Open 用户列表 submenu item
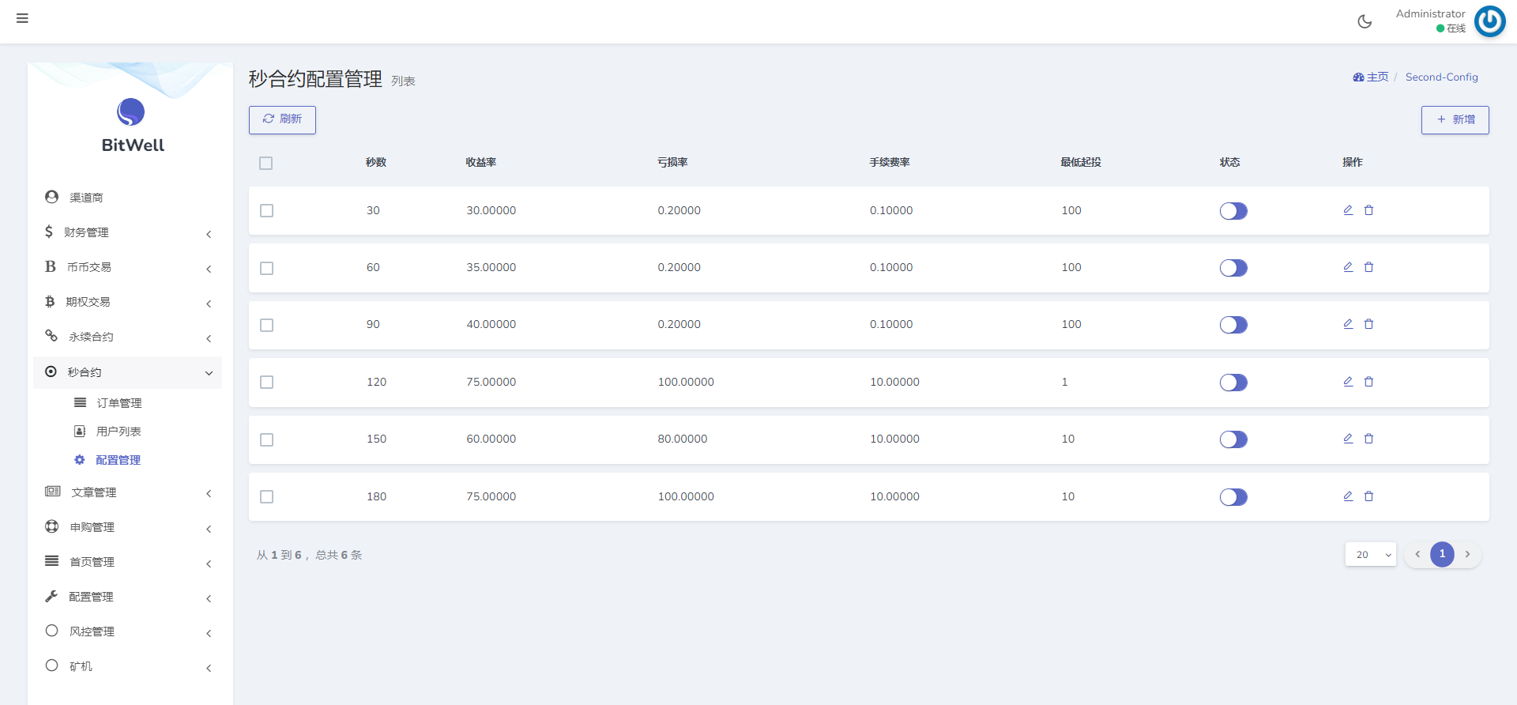The height and width of the screenshot is (705, 1517). (119, 432)
